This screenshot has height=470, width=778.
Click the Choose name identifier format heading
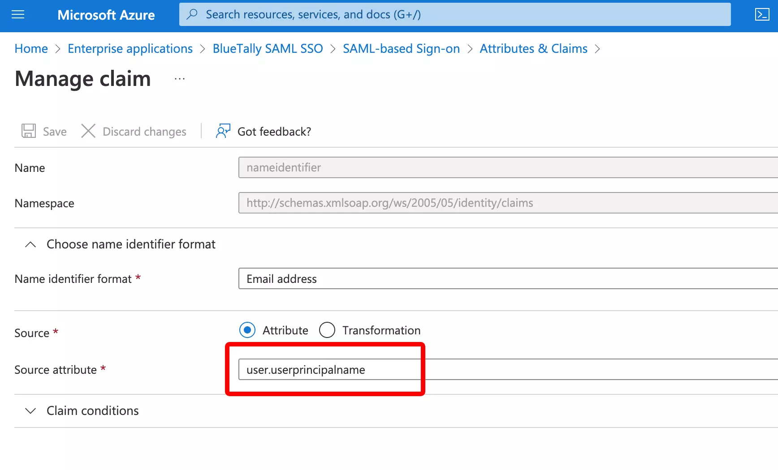[x=131, y=244]
